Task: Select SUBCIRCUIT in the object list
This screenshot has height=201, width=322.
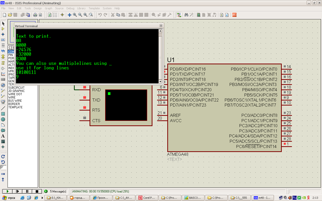Action: point(16,88)
